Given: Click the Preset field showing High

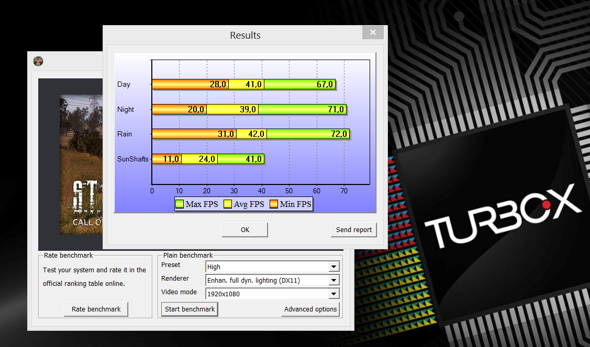Looking at the screenshot, I should pyautogui.click(x=272, y=267).
